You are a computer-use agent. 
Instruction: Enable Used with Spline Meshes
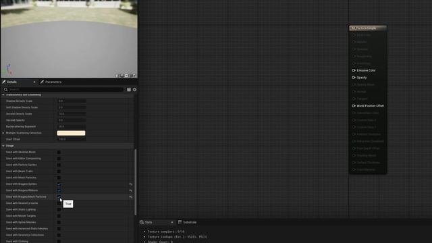[x=59, y=222]
